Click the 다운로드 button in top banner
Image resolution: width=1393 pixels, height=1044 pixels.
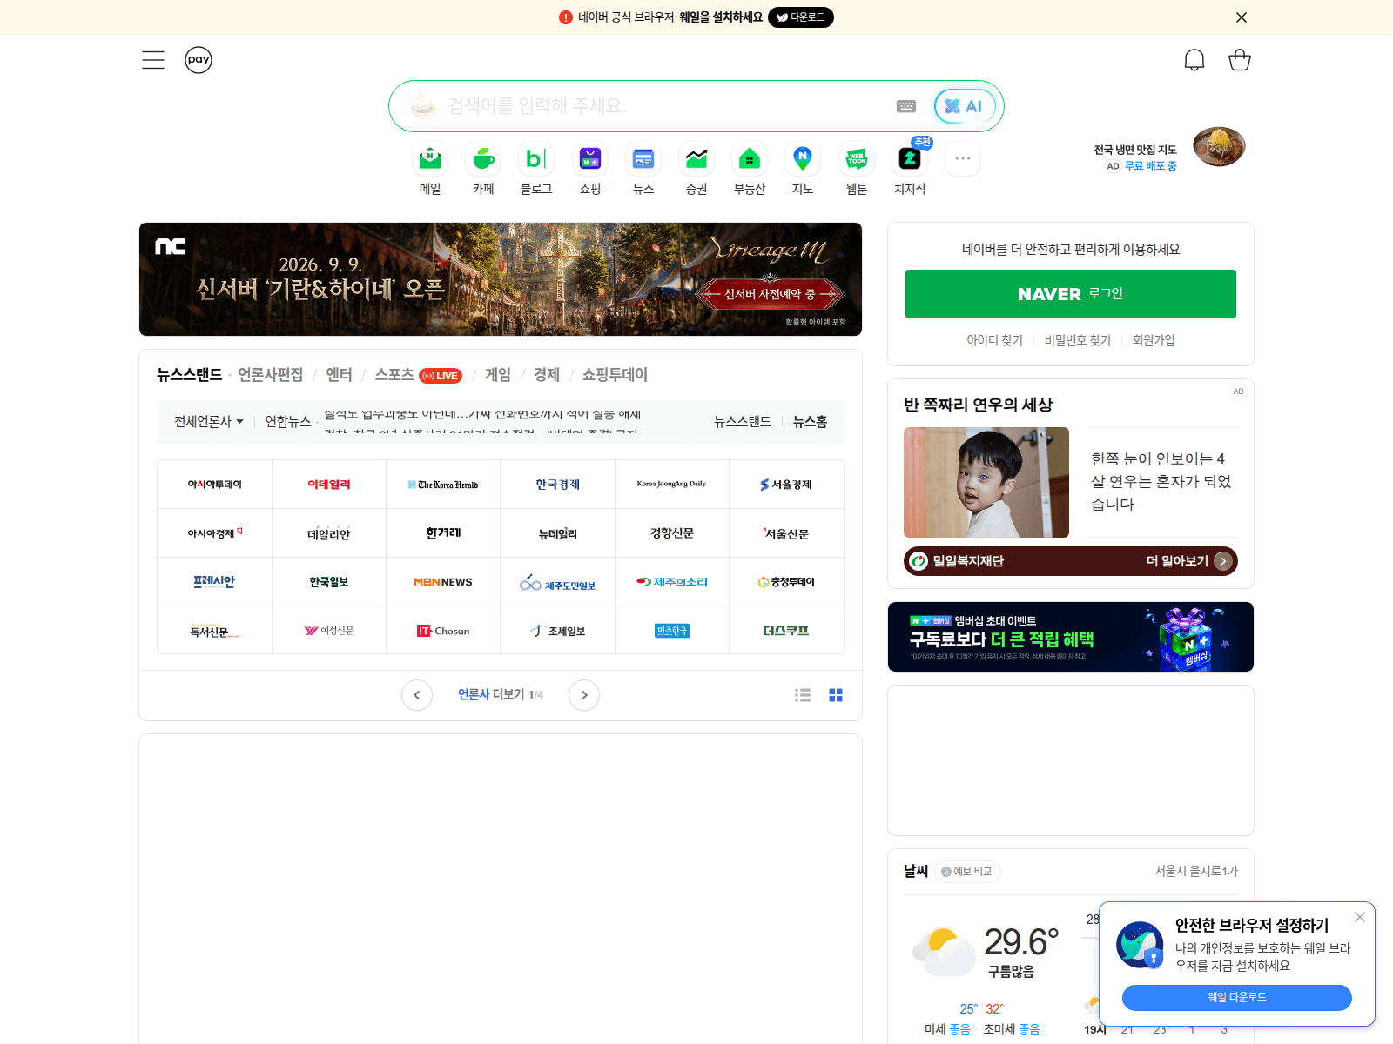[801, 17]
